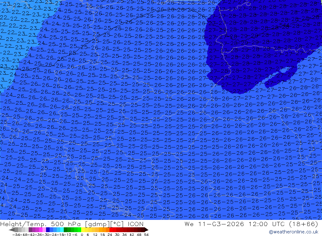Click the '0' legend scale value
This screenshot has width=322, height=236.
click(82, 235)
